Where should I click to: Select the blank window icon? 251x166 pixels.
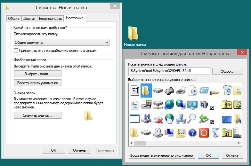pos(134,119)
